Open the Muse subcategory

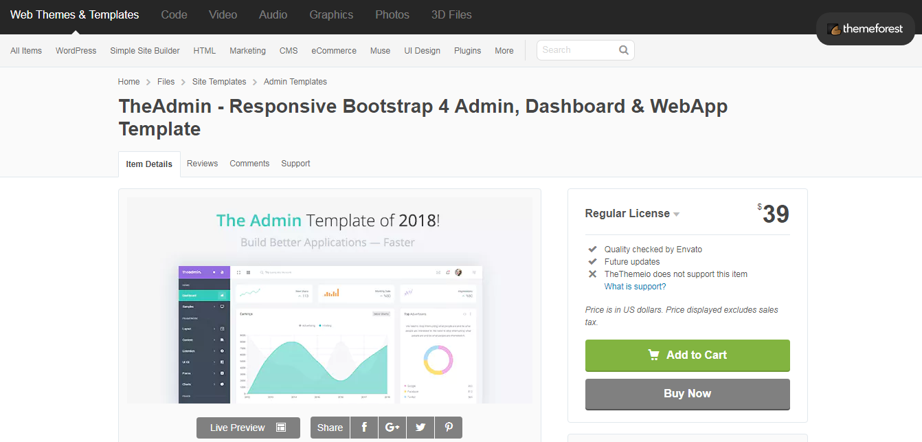(380, 51)
